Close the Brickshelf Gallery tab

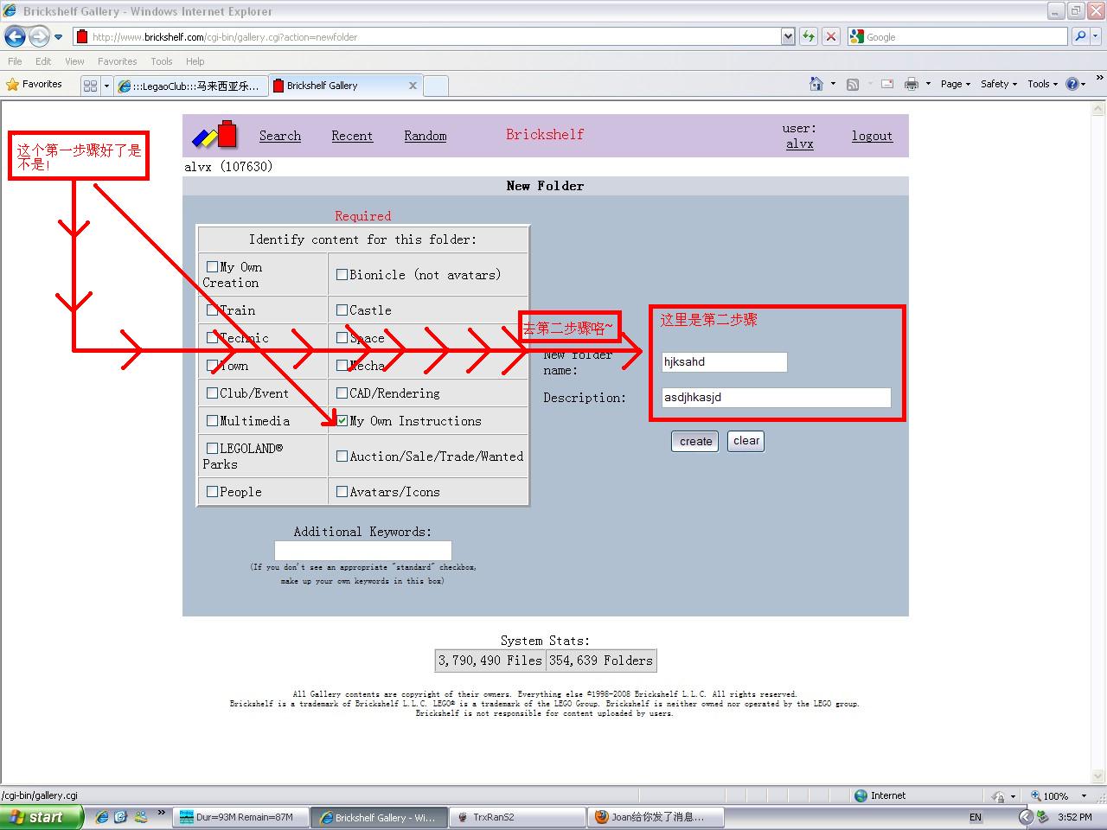(x=413, y=86)
